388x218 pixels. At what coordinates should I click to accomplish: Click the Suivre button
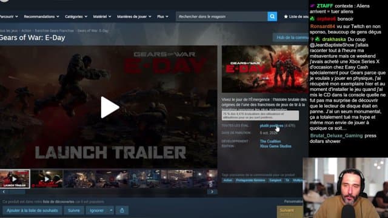(74, 211)
